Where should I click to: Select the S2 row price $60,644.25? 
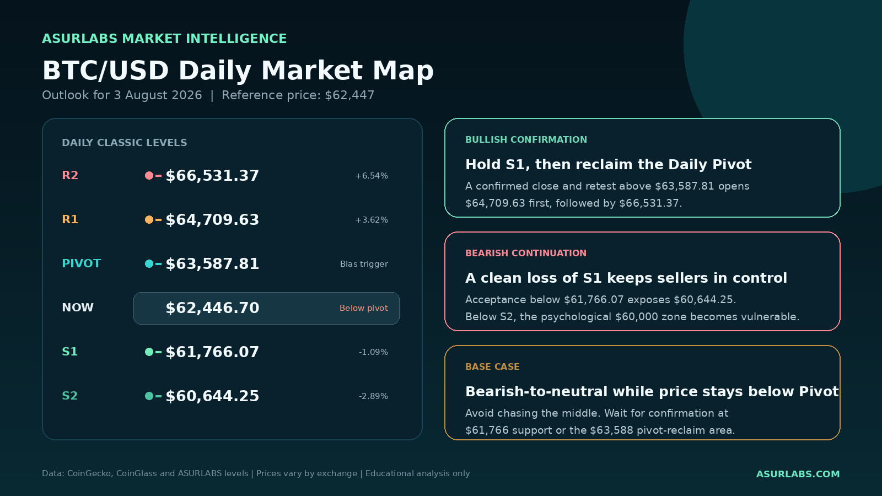click(212, 396)
